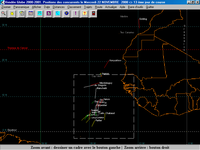Open the Date menu
This screenshot has width=200, height=150.
(x=47, y=7)
